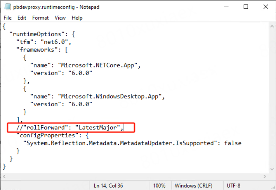Image resolution: width=276 pixels, height=190 pixels.
Task: Open the File menu
Action: click(x=7, y=18)
